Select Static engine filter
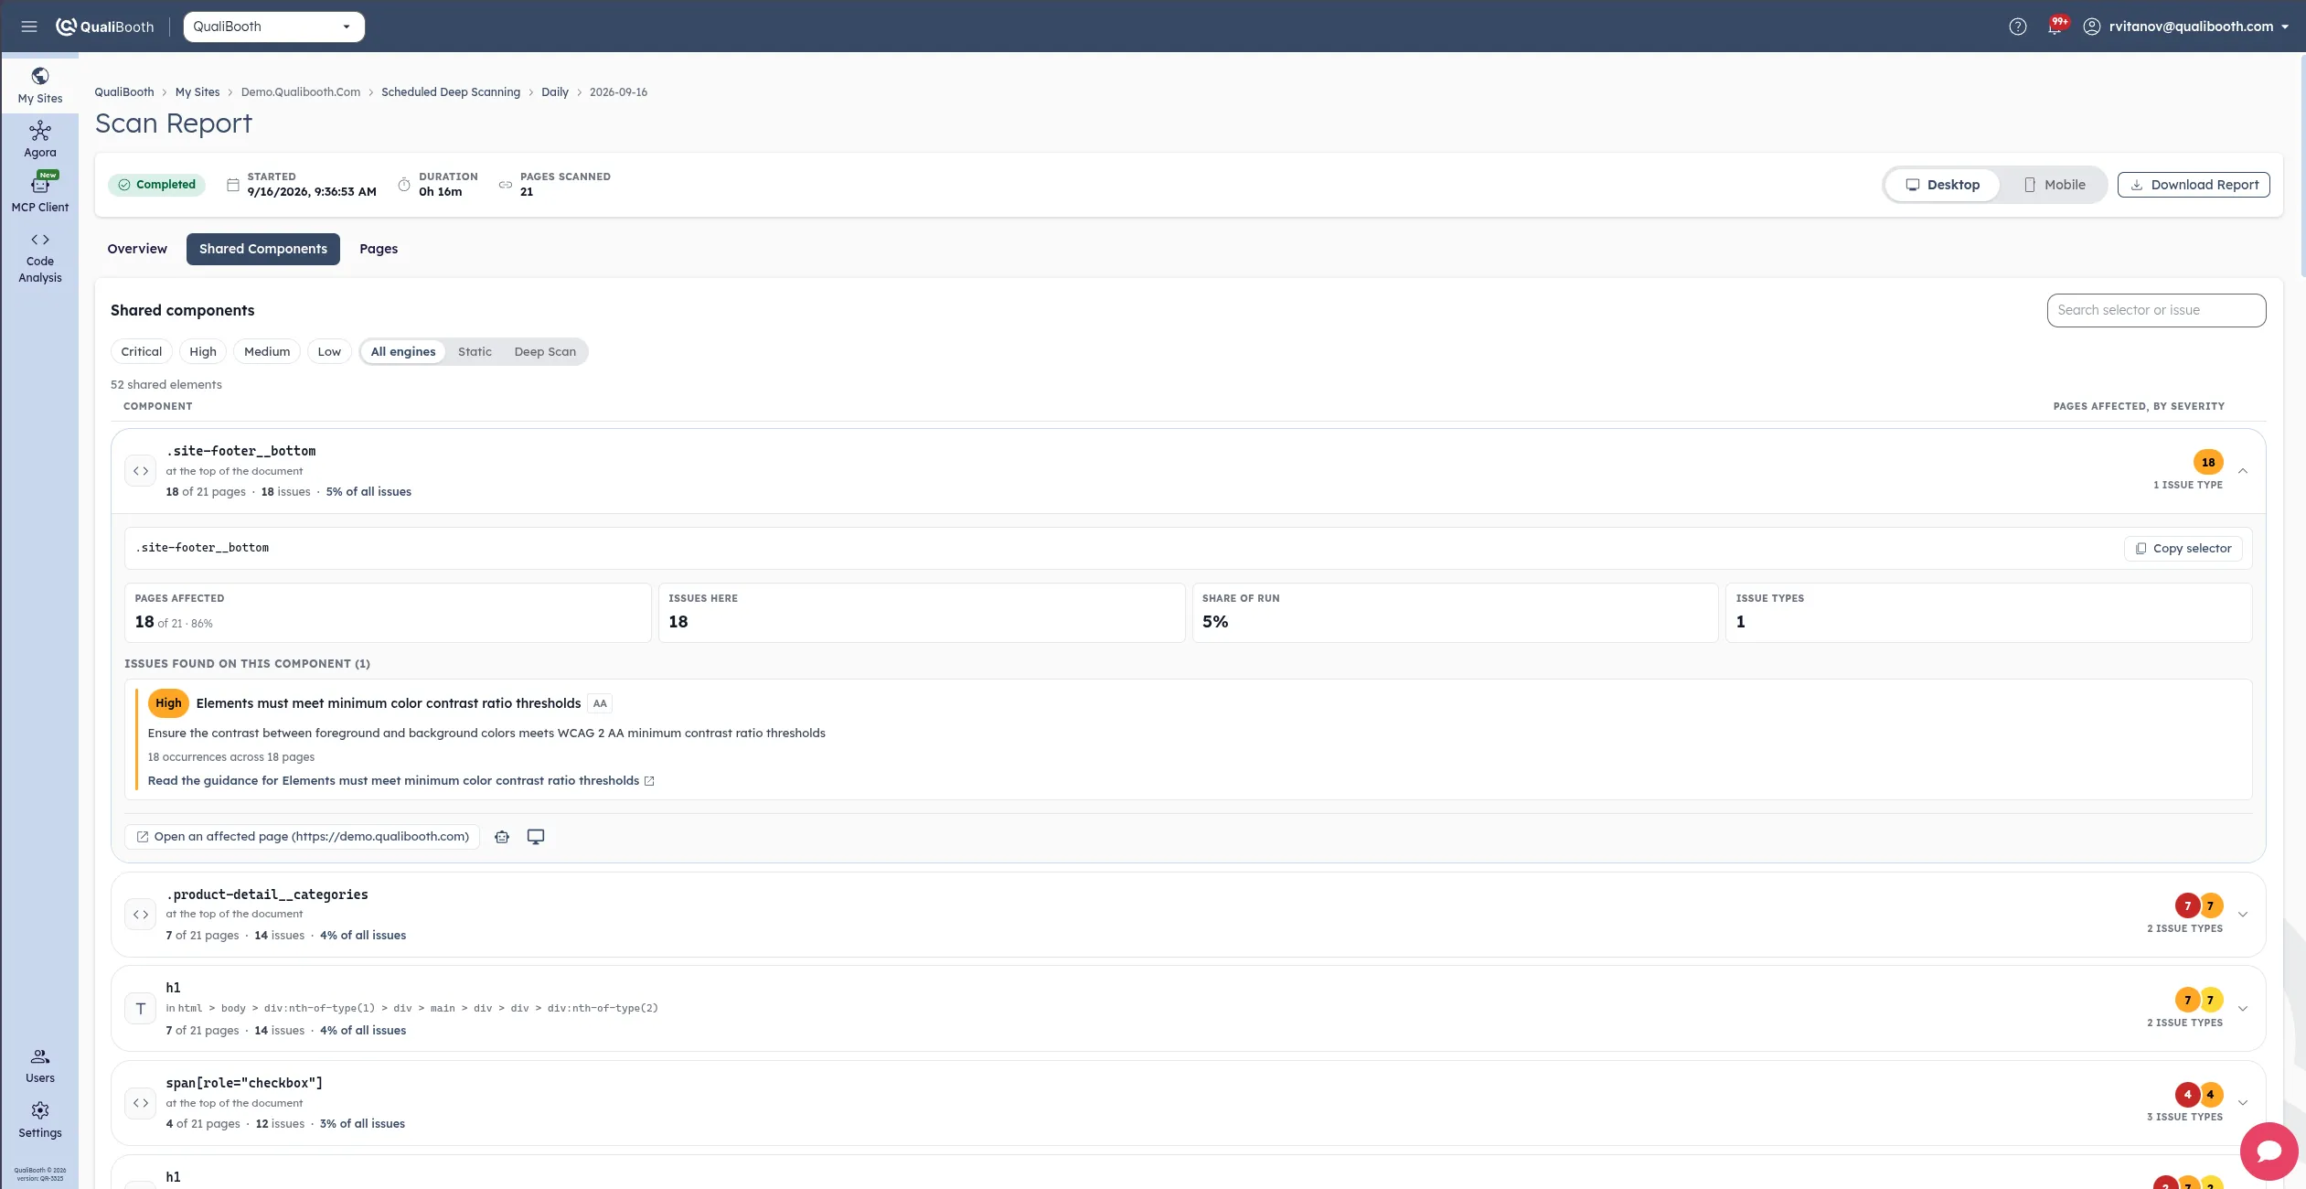Viewport: 2306px width, 1189px height. (x=475, y=352)
